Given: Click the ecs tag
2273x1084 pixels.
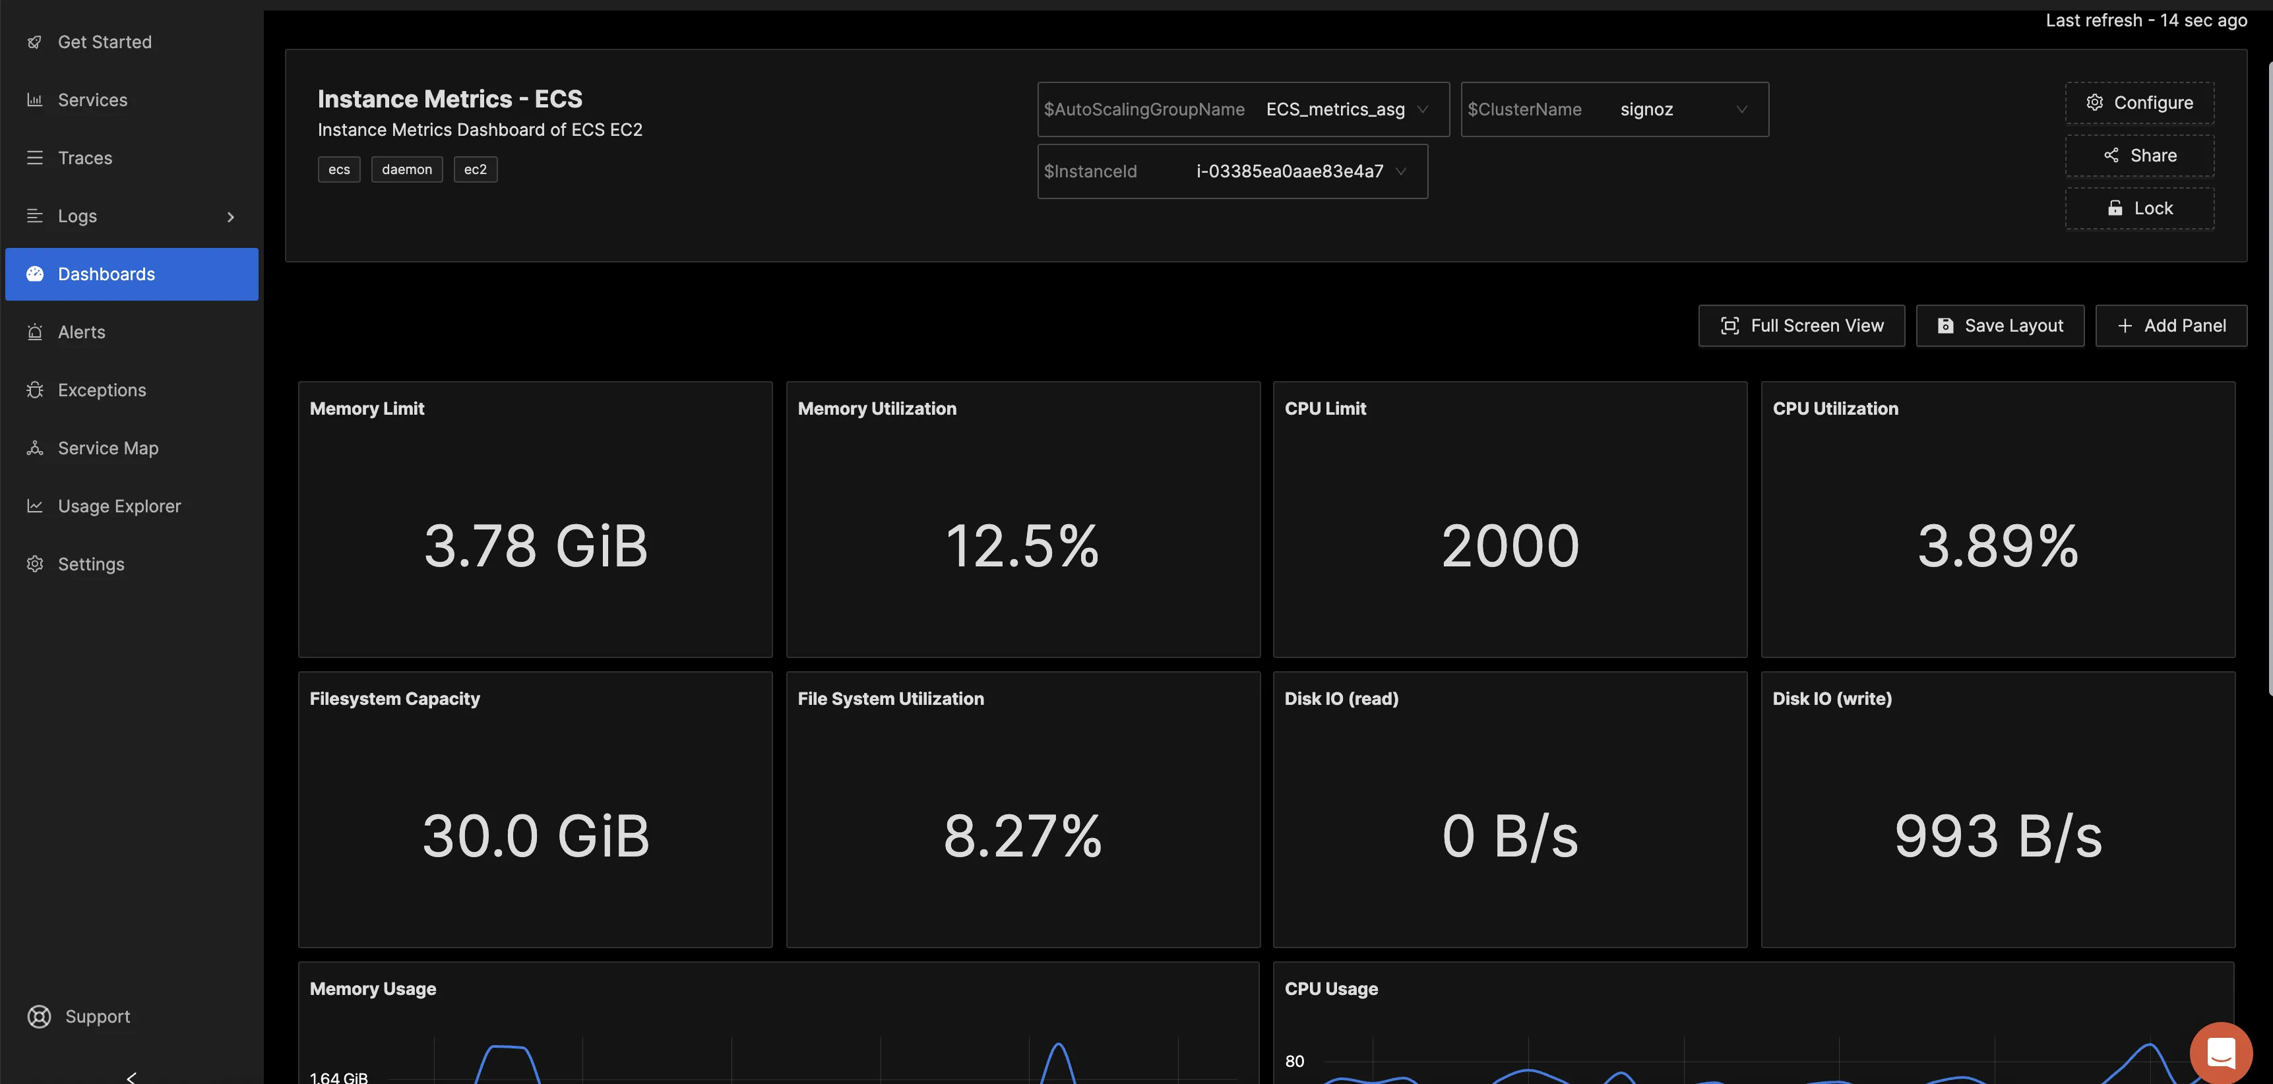Looking at the screenshot, I should [x=339, y=169].
